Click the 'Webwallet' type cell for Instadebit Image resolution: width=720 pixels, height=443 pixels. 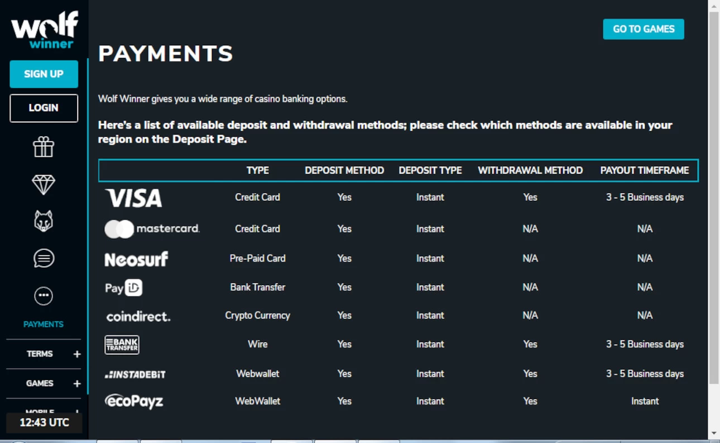coord(258,374)
